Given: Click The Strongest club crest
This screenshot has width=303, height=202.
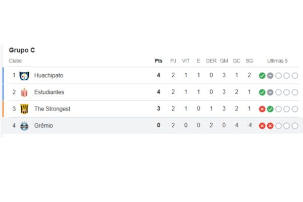Looking at the screenshot, I should click(x=24, y=109).
